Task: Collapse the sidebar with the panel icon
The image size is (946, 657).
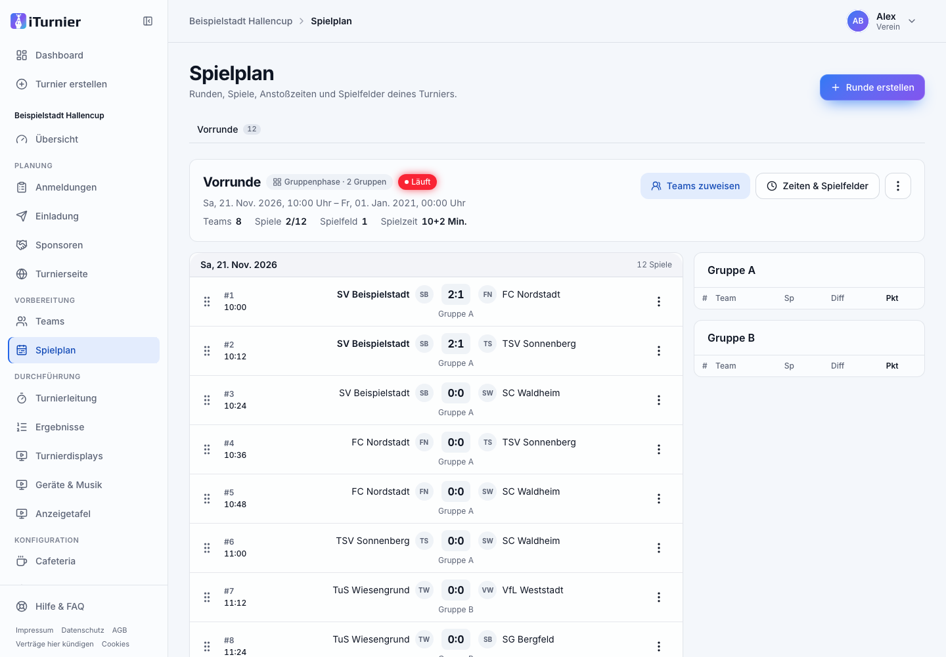Action: click(148, 21)
